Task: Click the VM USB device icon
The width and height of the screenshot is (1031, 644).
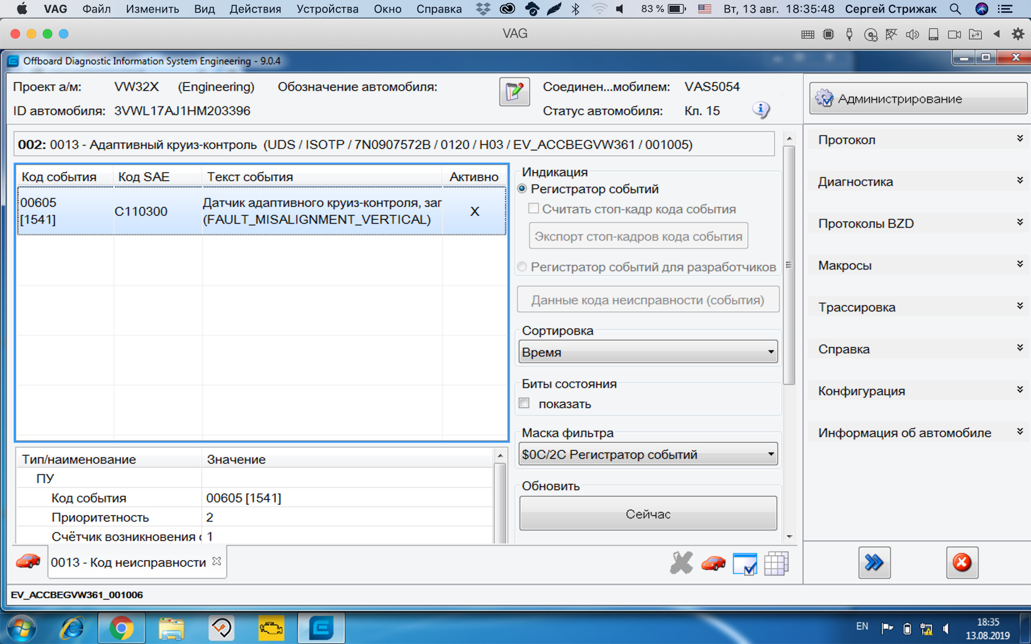Action: click(x=849, y=34)
